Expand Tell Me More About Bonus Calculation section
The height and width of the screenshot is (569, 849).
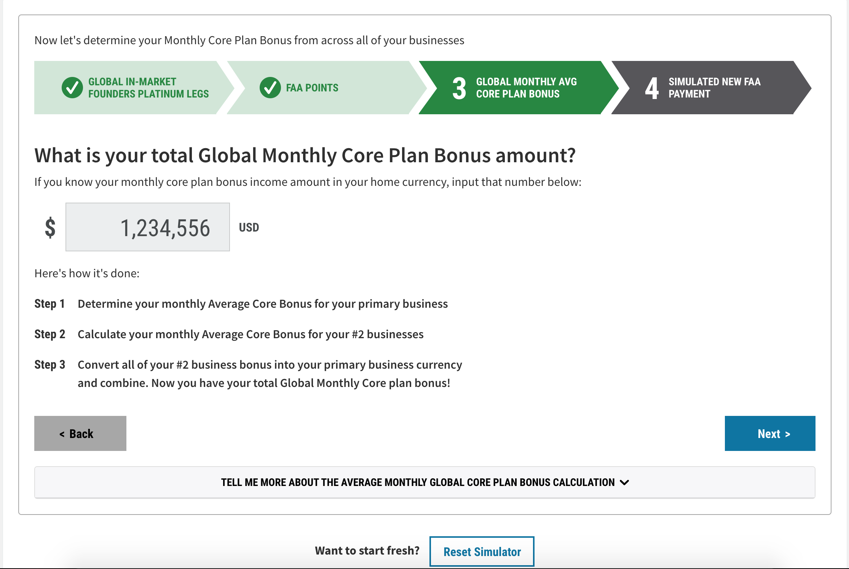coord(418,483)
